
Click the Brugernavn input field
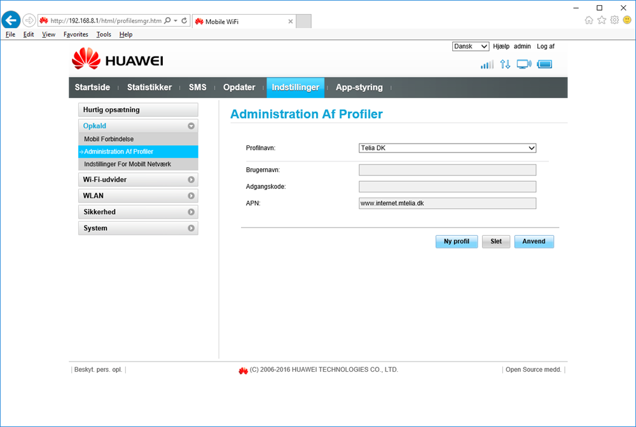tap(447, 170)
